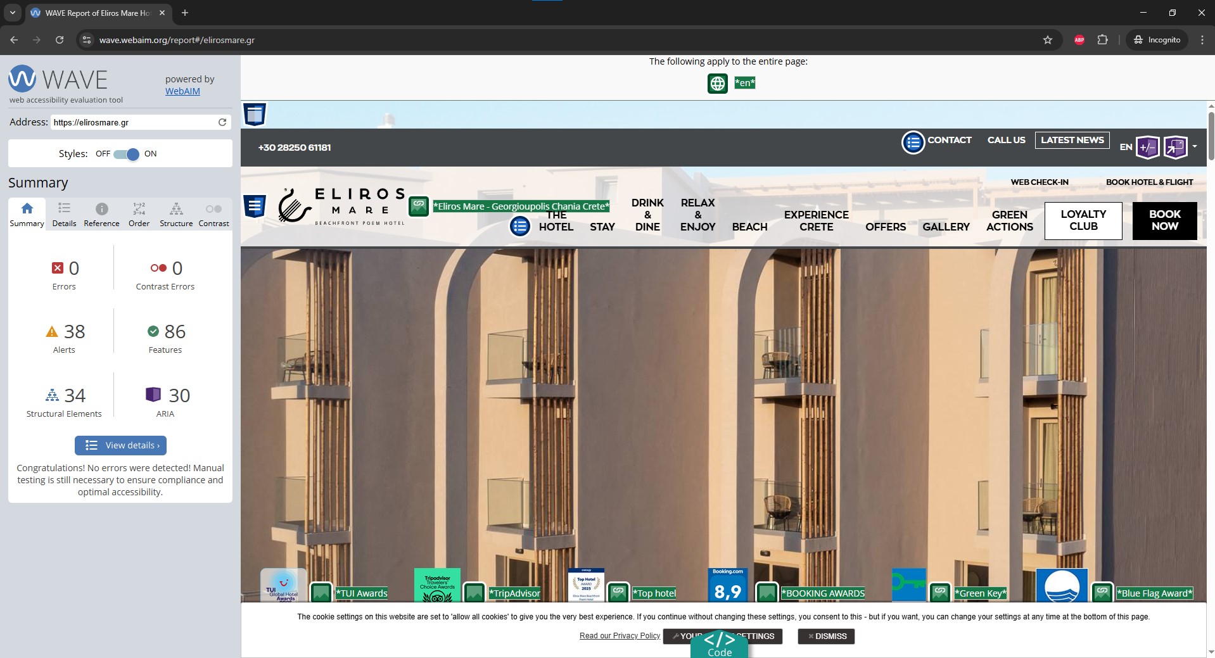
Task: Expand the language dropdown arrow near EN
Action: click(1195, 146)
